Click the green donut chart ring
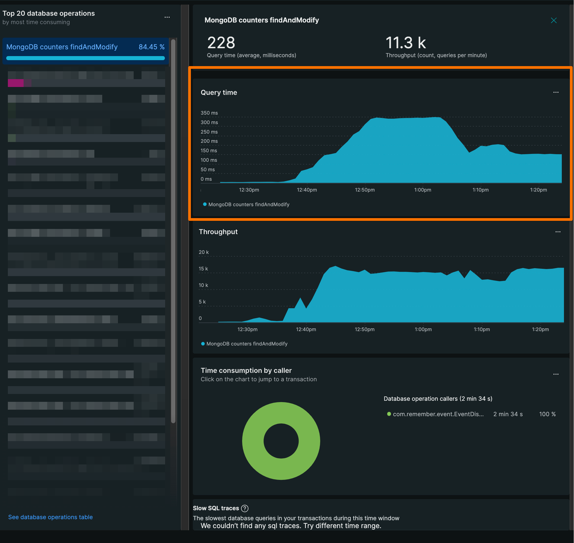This screenshot has height=543, width=574. (252, 441)
